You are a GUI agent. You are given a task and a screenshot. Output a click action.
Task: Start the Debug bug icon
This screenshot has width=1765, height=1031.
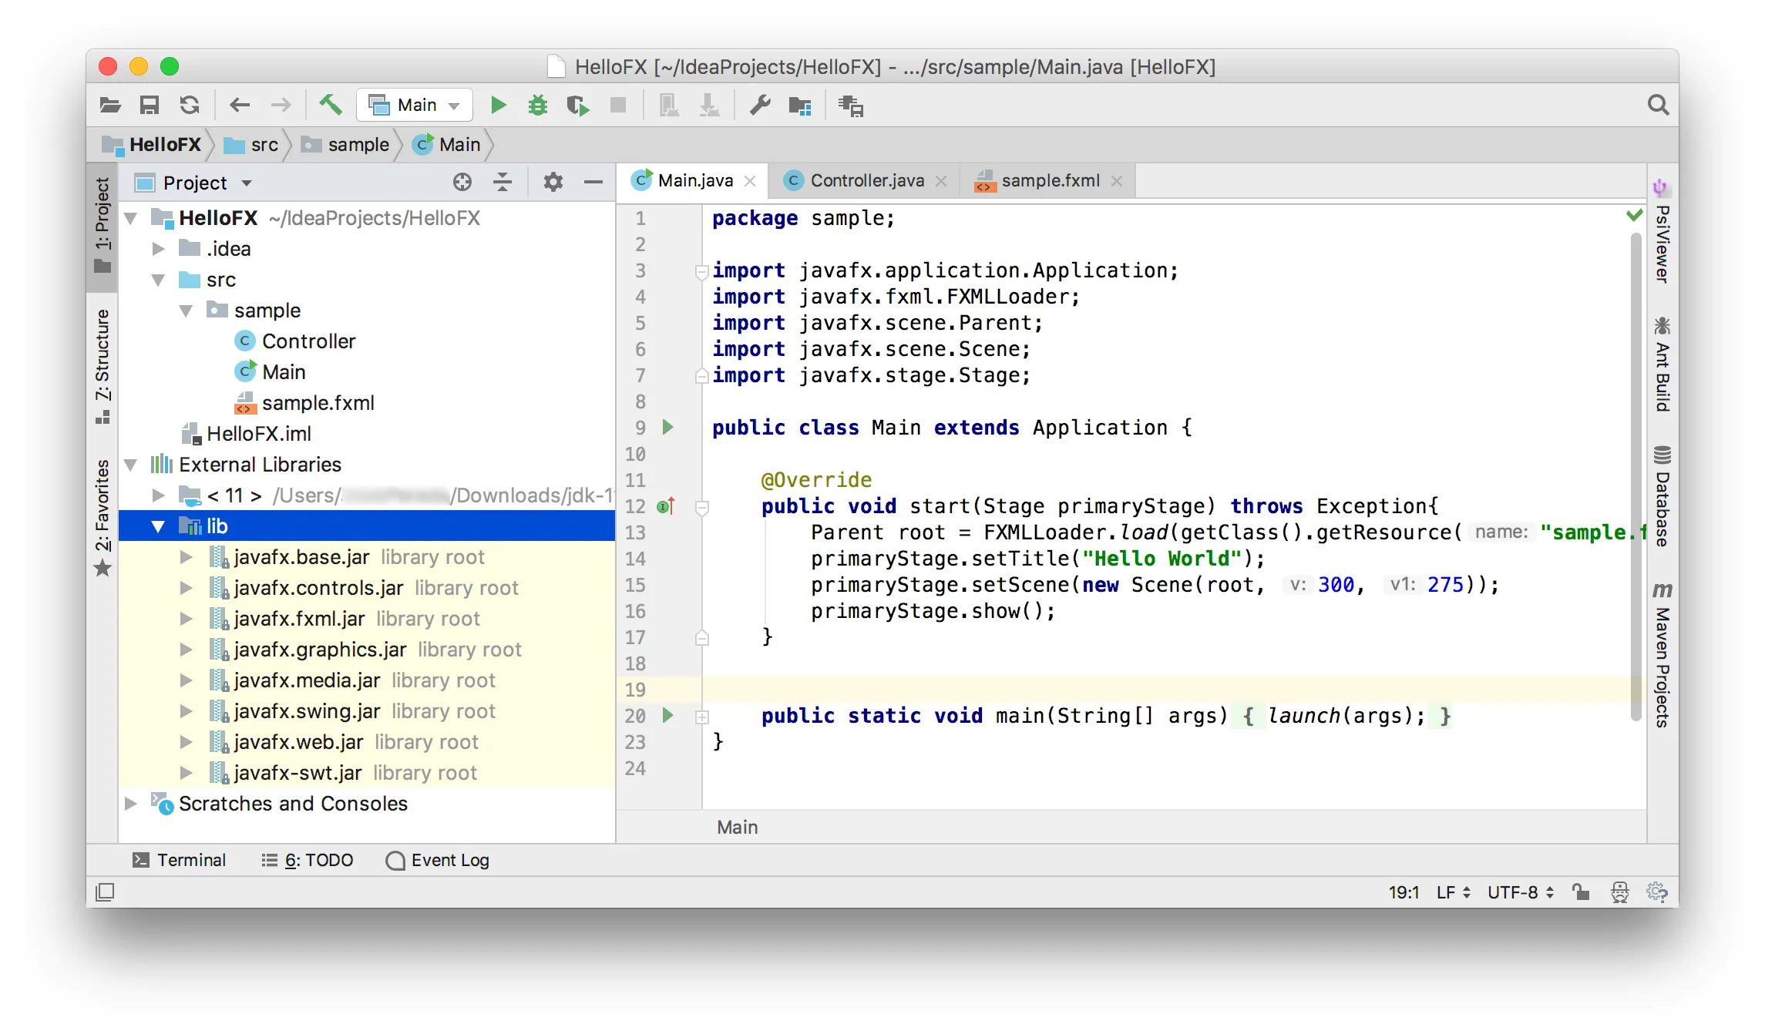point(537,105)
